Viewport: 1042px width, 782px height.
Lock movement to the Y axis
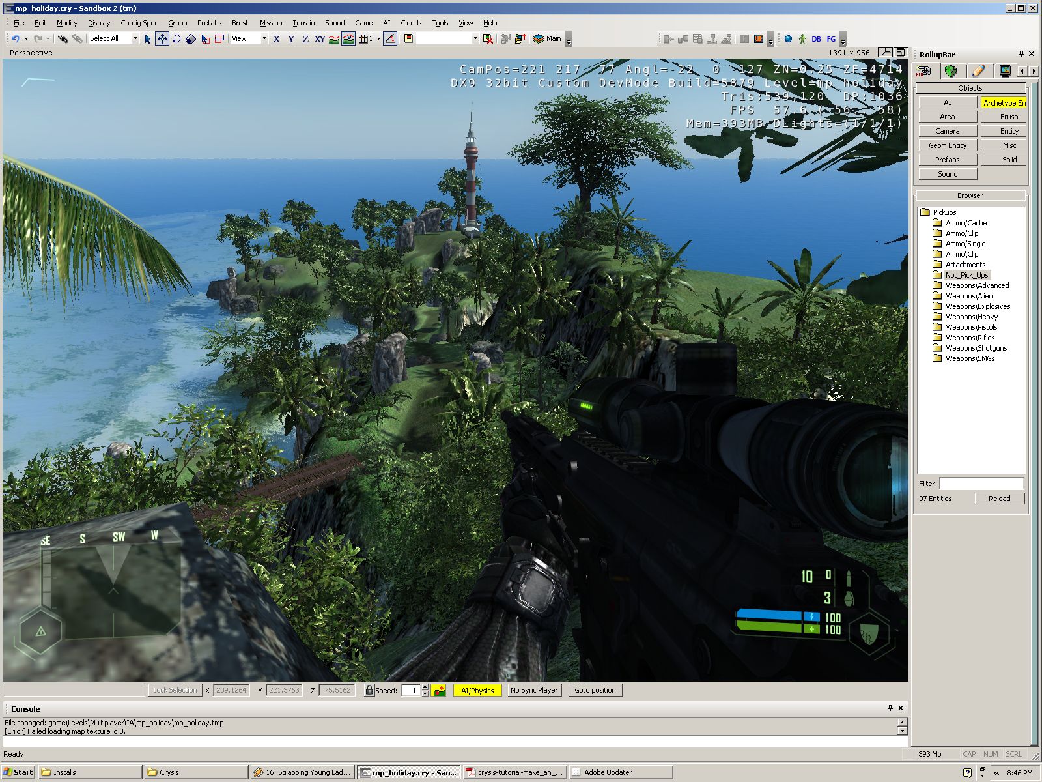pyautogui.click(x=291, y=39)
